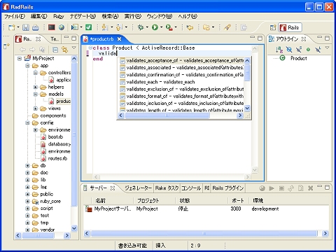Expand the public folder node
Viewport: 336px width, 252px height.
pos(27,194)
